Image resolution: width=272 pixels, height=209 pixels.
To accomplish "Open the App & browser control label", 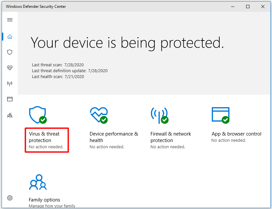I will [236, 134].
